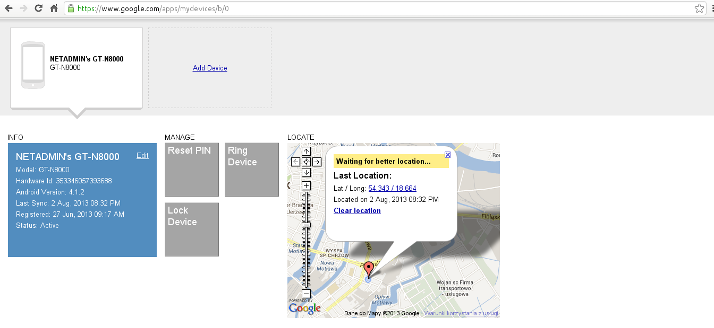Click the browser back arrow
The width and height of the screenshot is (714, 328).
click(x=8, y=8)
